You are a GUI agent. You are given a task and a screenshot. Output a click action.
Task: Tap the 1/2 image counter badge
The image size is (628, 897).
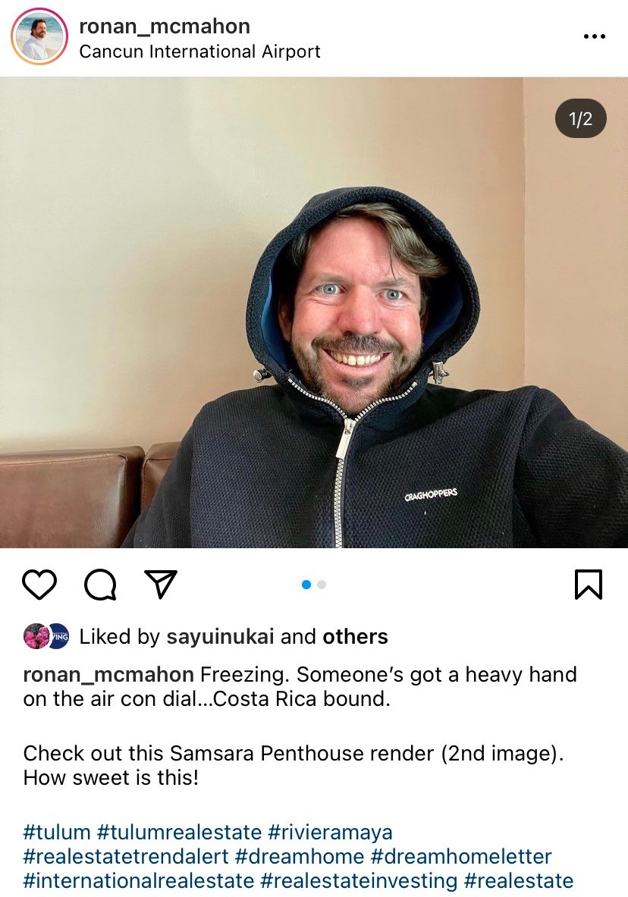pyautogui.click(x=580, y=119)
